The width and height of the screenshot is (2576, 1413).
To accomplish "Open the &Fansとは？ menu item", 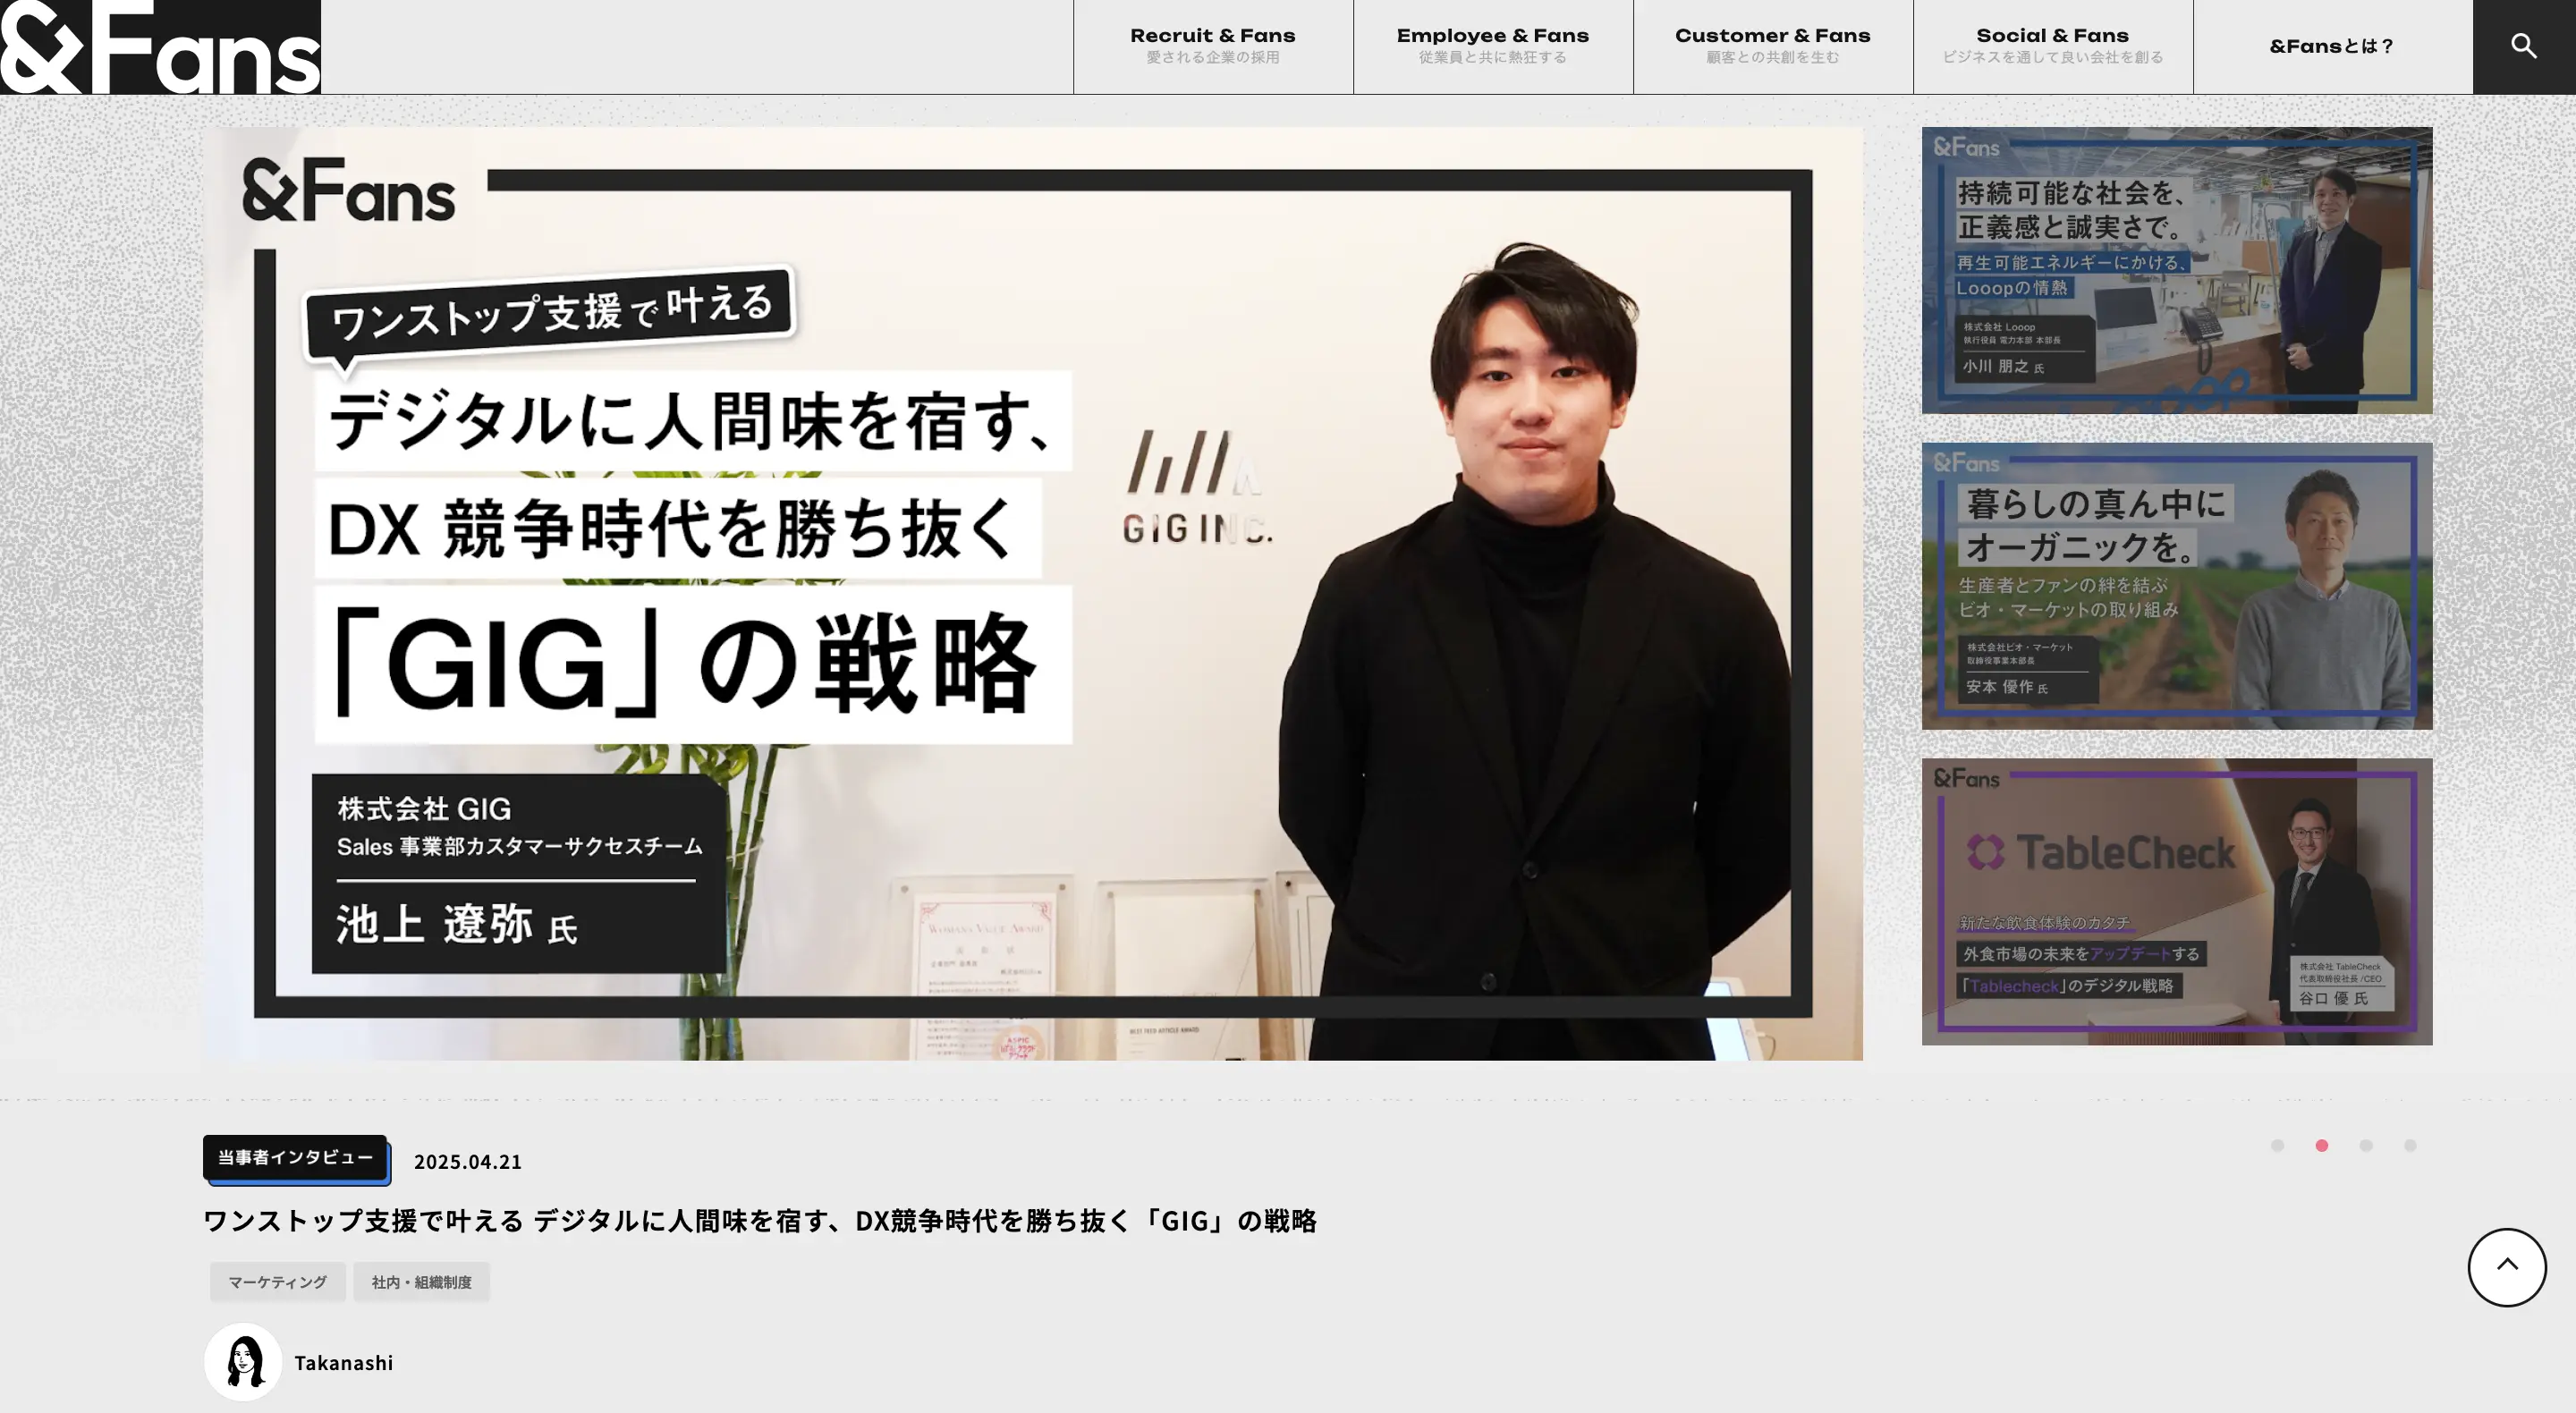I will (x=2333, y=46).
